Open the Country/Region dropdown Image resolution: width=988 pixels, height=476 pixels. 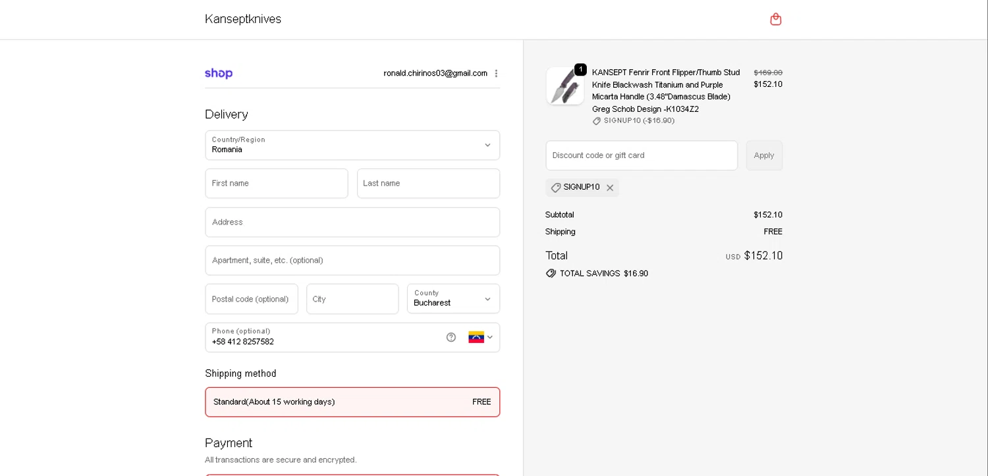[x=352, y=145]
